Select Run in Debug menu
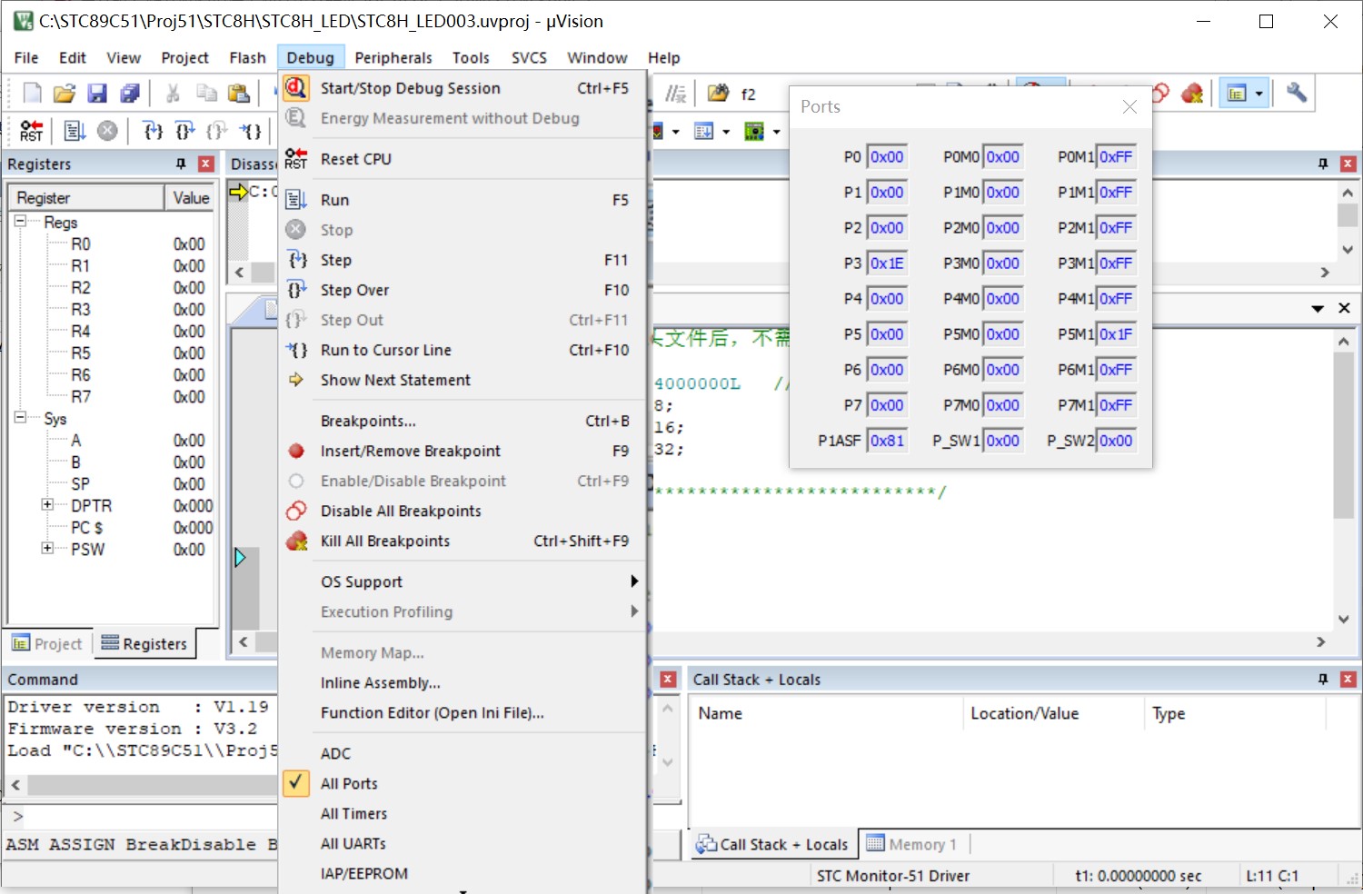This screenshot has width=1363, height=894. click(x=462, y=200)
